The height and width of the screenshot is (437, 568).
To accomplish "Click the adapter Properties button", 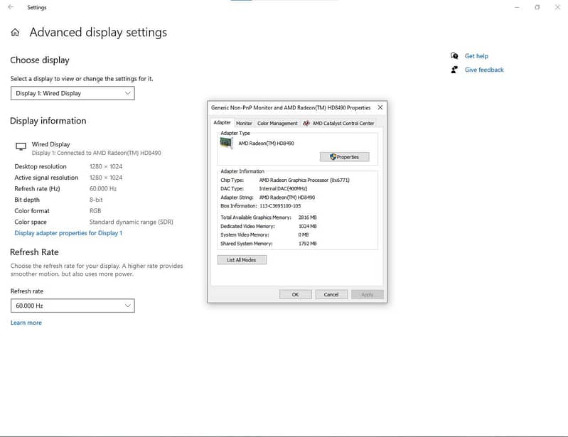I will pos(345,157).
